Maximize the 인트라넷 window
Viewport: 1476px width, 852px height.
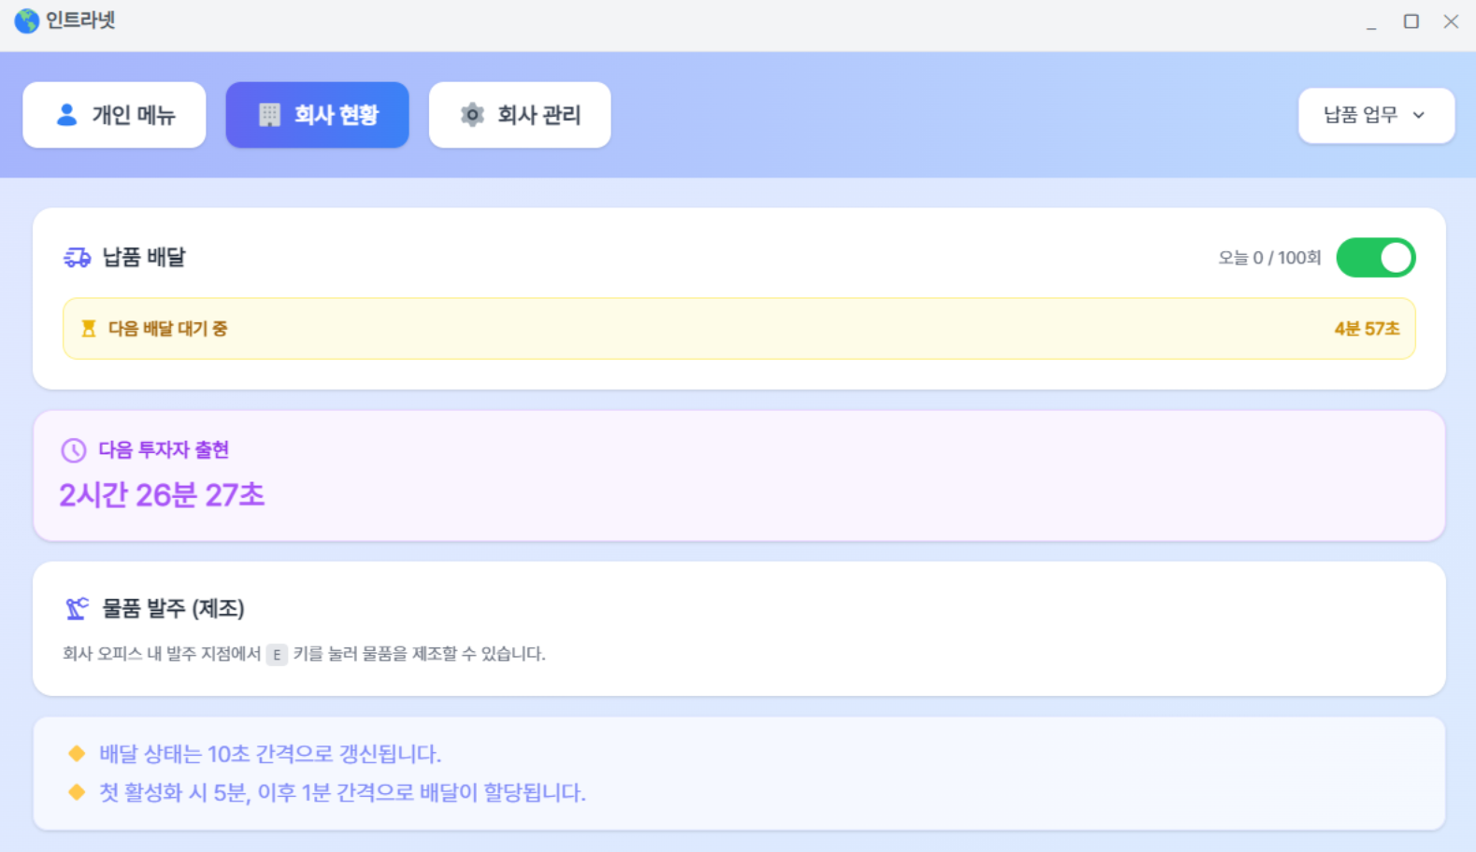[x=1411, y=21]
